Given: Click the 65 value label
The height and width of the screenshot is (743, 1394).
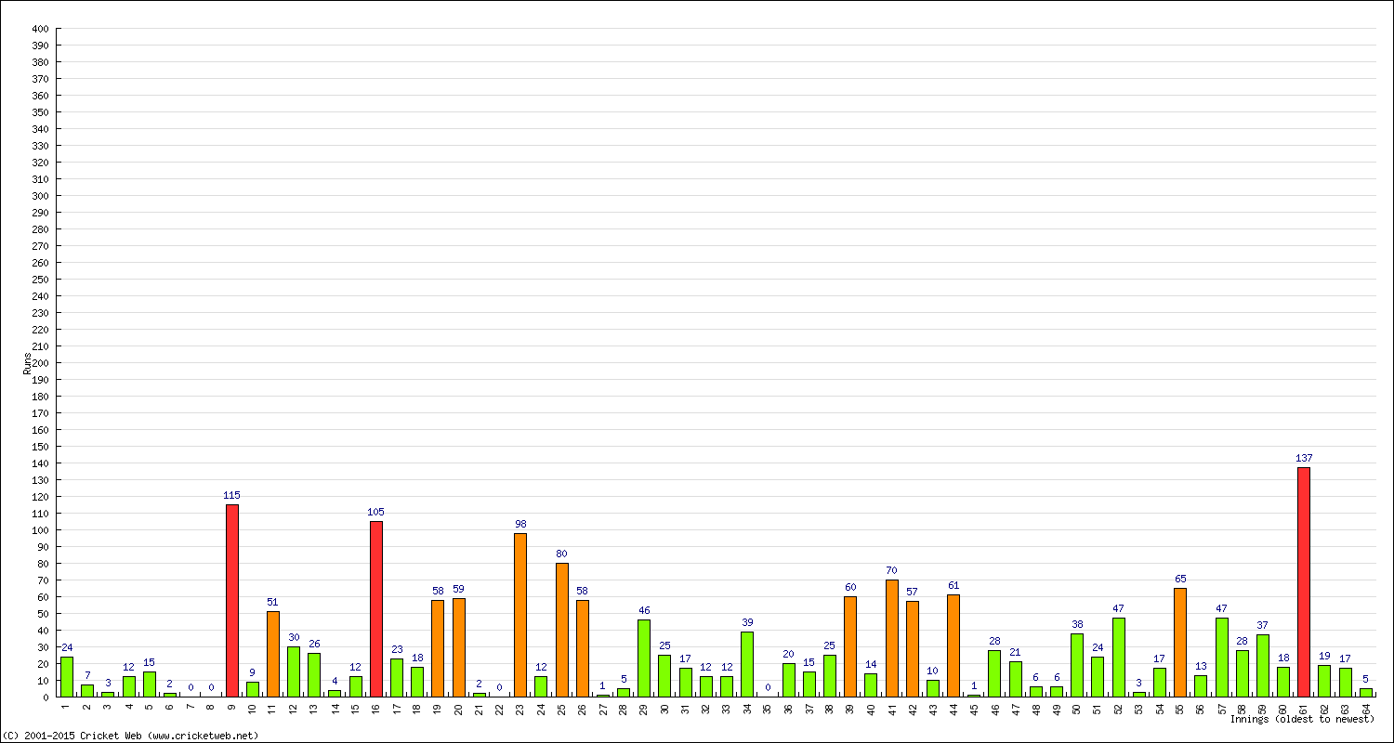Looking at the screenshot, I should coord(1180,579).
